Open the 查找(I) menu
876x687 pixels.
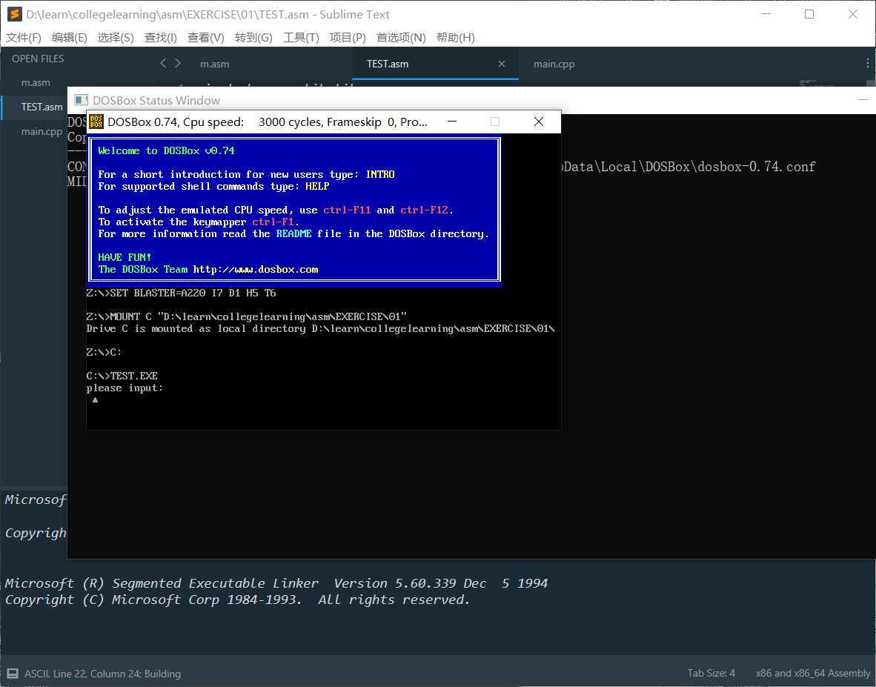(160, 37)
